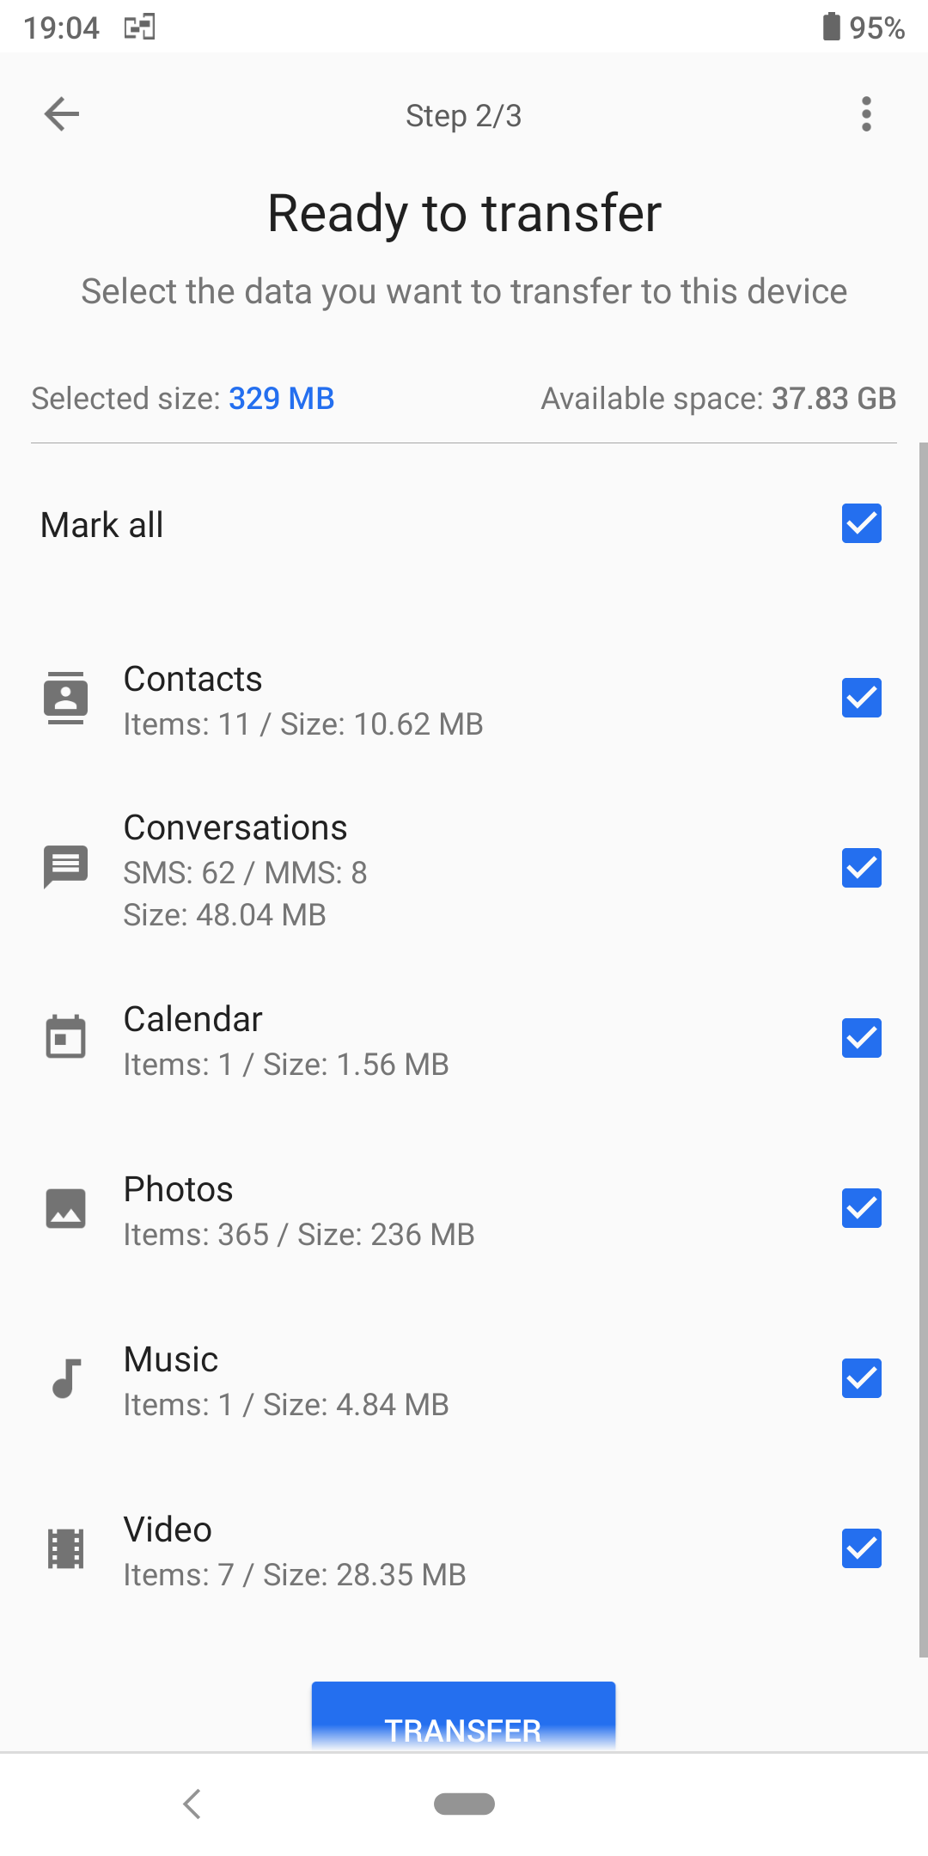The height and width of the screenshot is (1856, 928).
Task: Toggle the Video checkbox off
Action: click(862, 1548)
